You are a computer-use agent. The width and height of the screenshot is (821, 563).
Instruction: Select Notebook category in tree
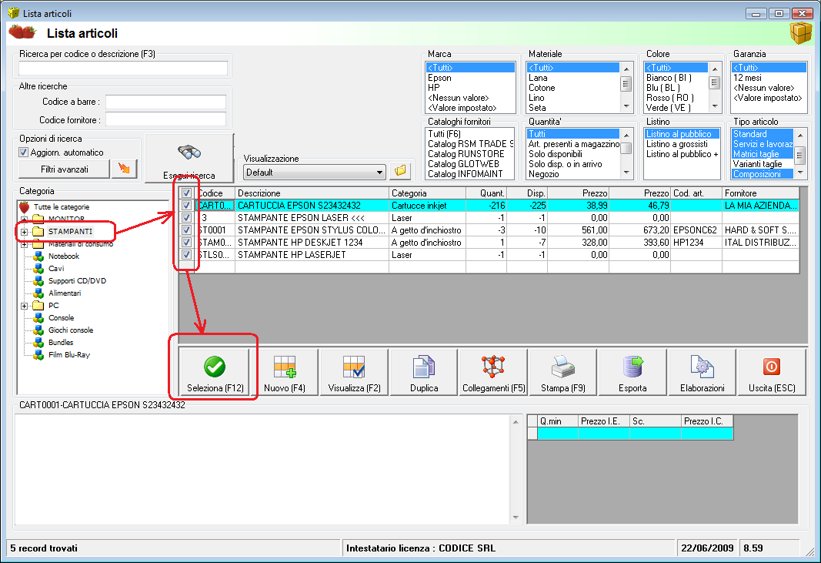(x=63, y=256)
